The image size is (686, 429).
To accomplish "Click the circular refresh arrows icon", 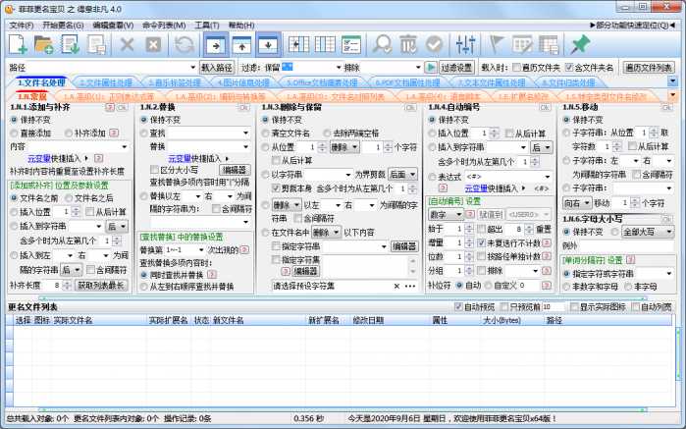I will point(185,44).
